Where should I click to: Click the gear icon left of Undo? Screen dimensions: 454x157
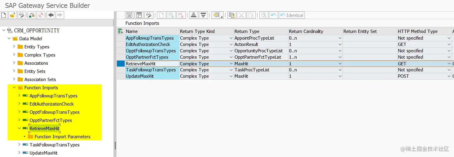tap(264, 15)
